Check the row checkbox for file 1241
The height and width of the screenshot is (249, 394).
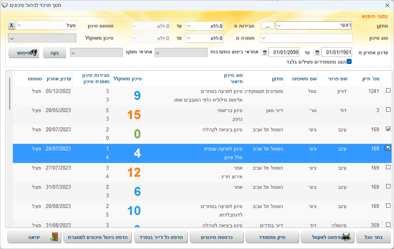point(388,91)
